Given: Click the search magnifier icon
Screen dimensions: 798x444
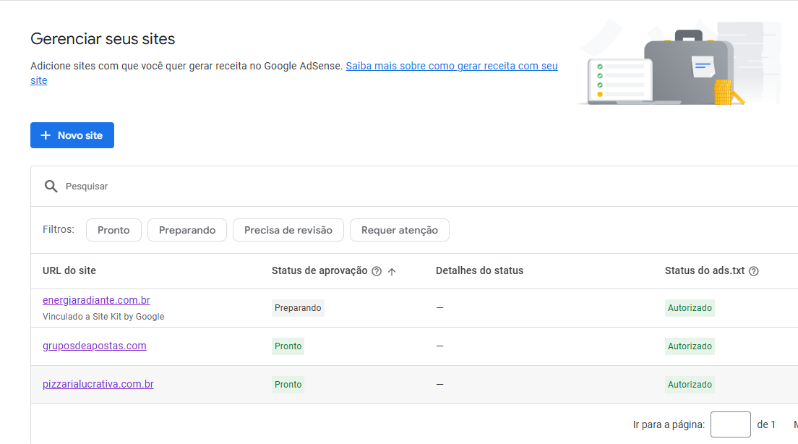Looking at the screenshot, I should click(x=51, y=187).
